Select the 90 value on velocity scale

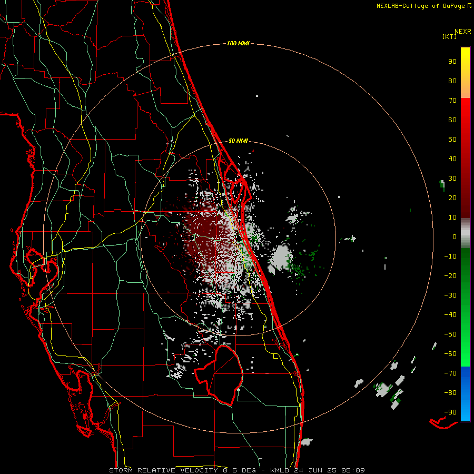(x=452, y=62)
